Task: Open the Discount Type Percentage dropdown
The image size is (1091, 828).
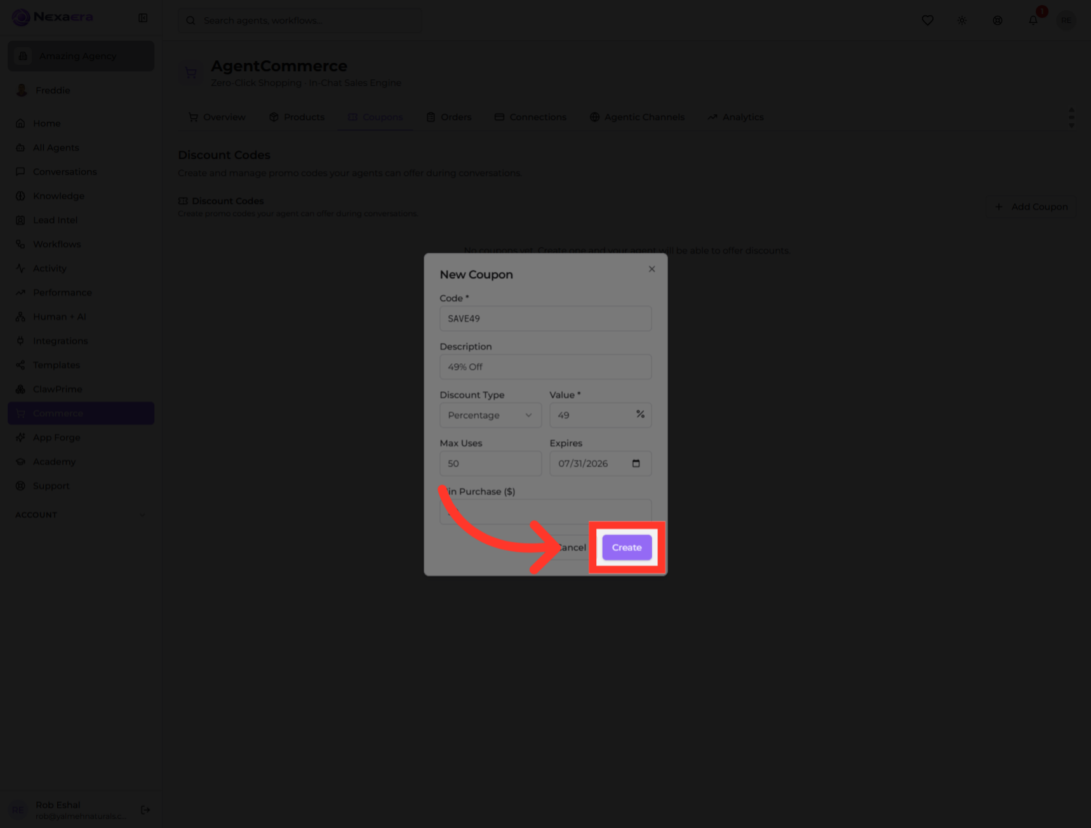Action: (x=490, y=415)
